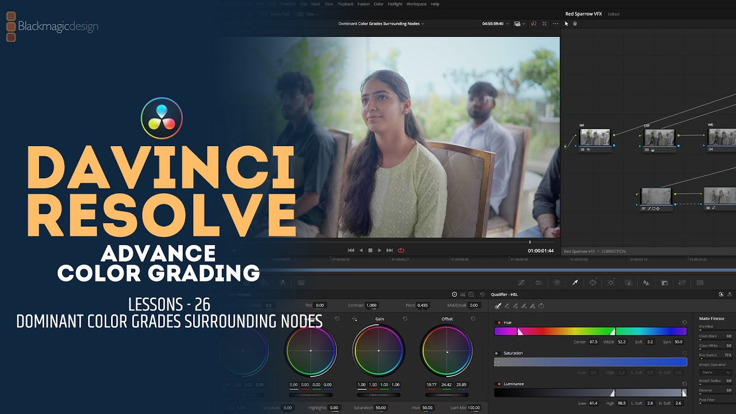Switch color wheels to primaries wheels mode

(454, 294)
